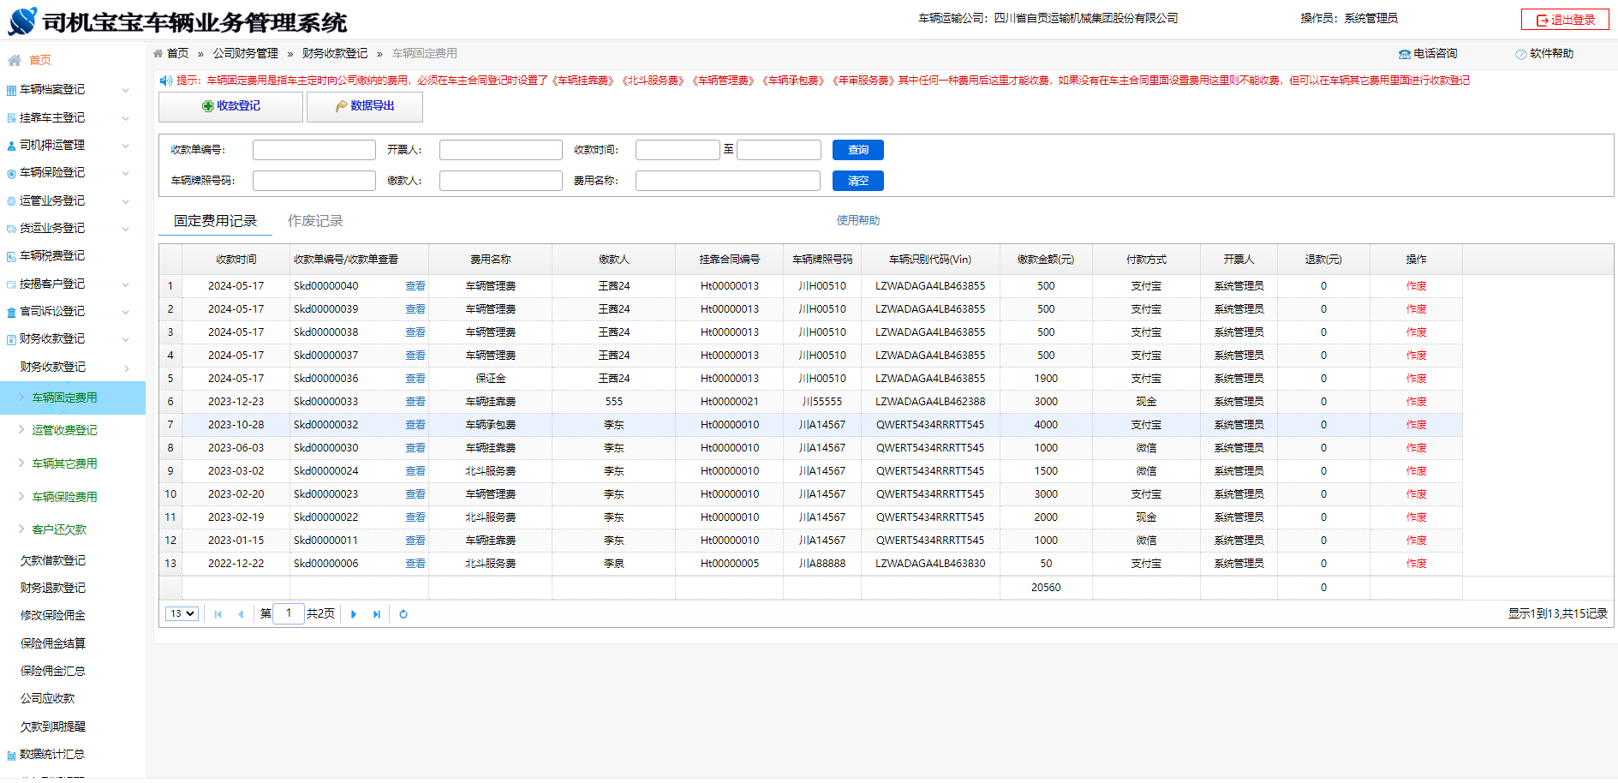1618x783 pixels.
Task: Select the row for Skd00000006
Action: click(x=810, y=564)
